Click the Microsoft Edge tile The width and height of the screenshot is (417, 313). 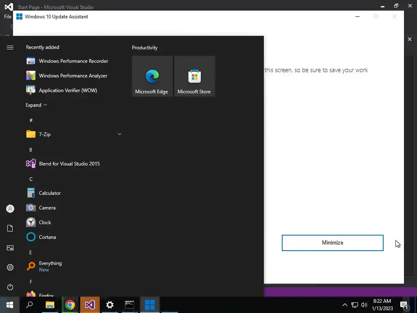click(152, 76)
